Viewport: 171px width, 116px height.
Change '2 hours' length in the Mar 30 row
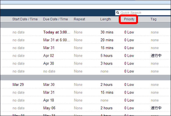click(107, 85)
